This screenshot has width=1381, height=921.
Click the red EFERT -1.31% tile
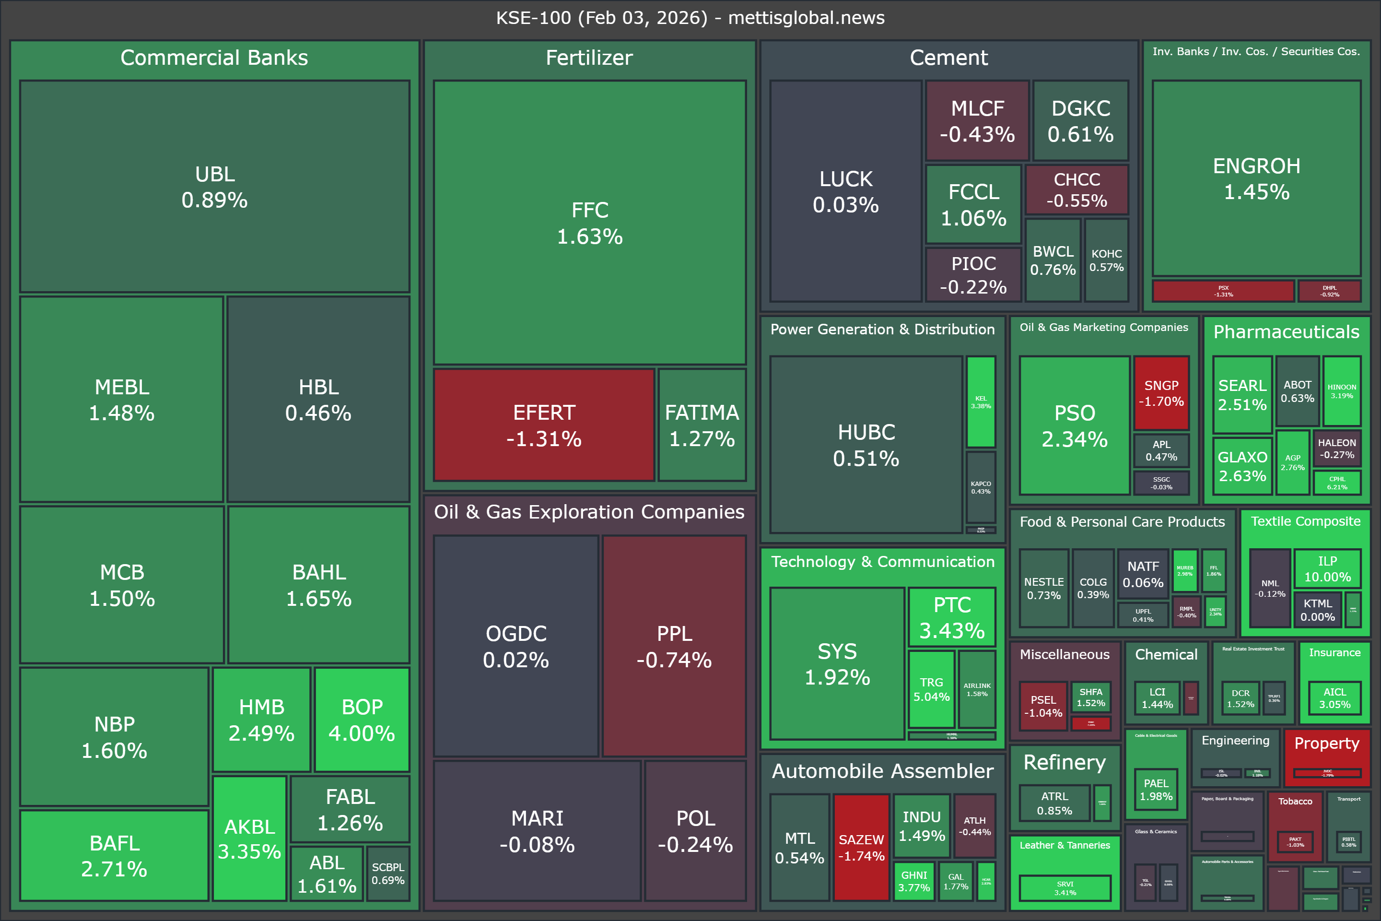[x=544, y=425]
